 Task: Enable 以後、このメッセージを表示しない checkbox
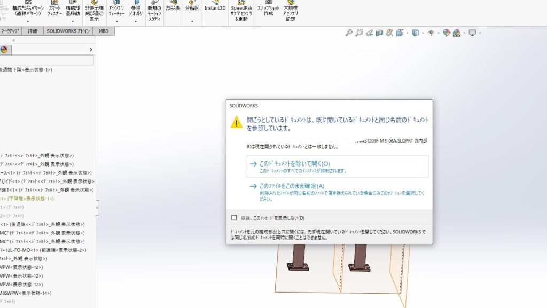[234, 218]
